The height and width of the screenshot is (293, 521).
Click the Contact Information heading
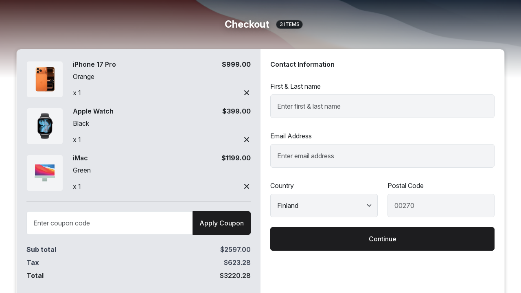pos(302,64)
